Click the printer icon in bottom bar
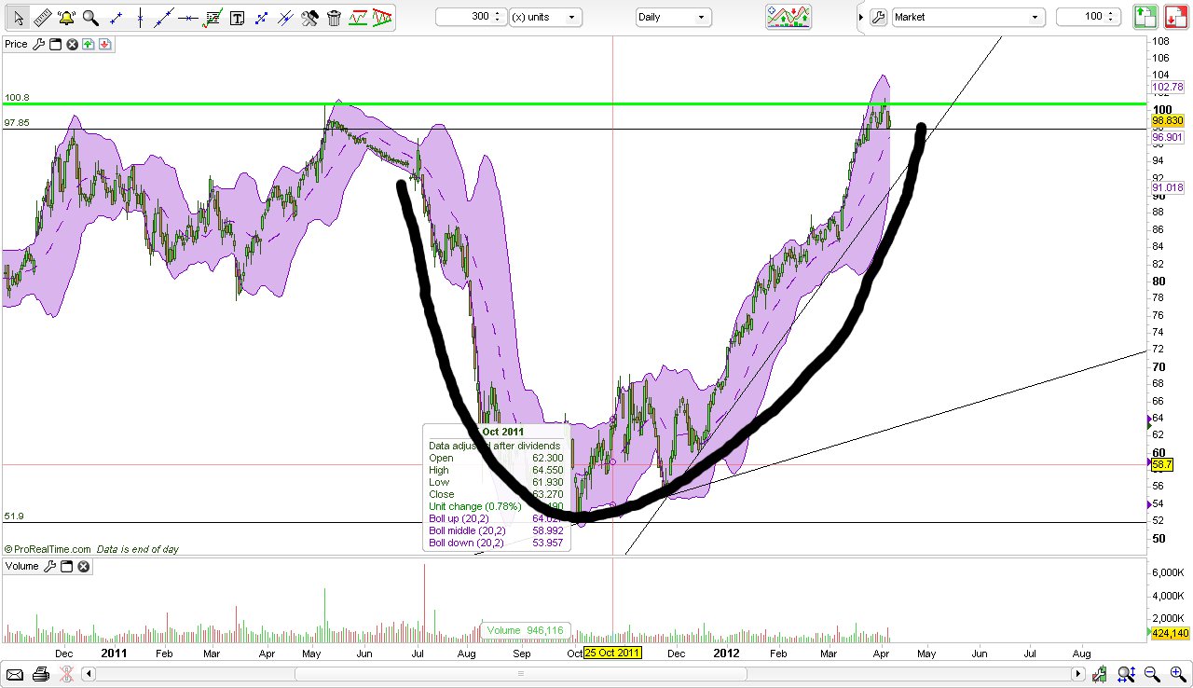This screenshot has width=1193, height=688. pyautogui.click(x=40, y=673)
